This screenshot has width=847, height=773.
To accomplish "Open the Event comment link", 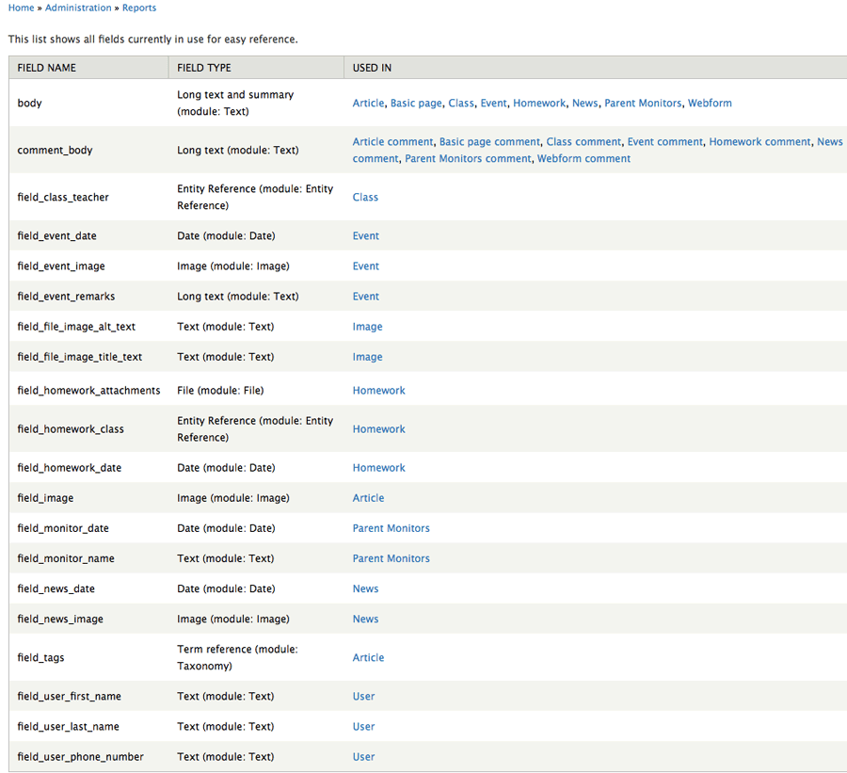I will 665,141.
